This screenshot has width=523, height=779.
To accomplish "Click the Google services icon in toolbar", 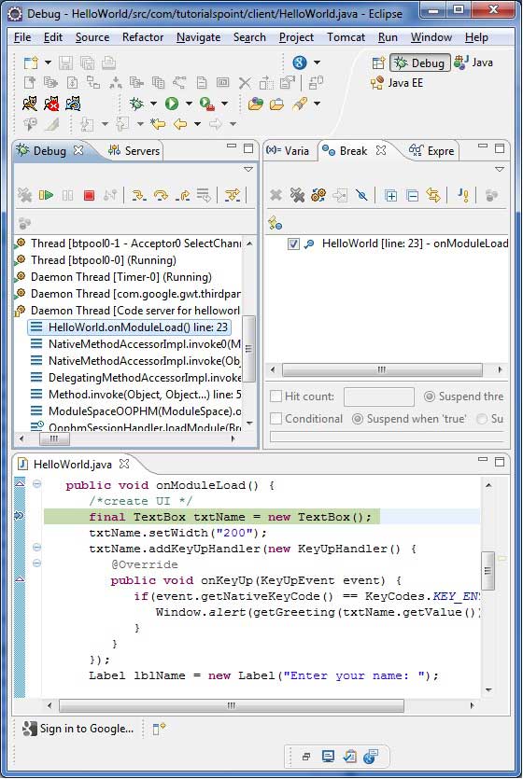I will pyautogui.click(x=299, y=63).
